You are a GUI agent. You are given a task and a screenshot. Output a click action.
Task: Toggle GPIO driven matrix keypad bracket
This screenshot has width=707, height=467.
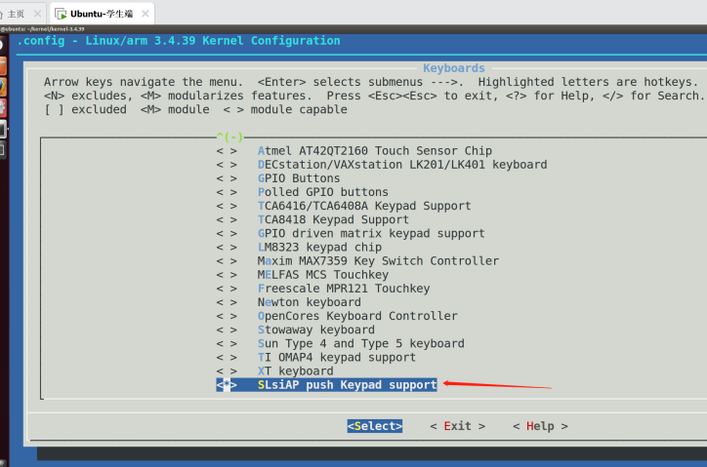pyautogui.click(x=227, y=233)
